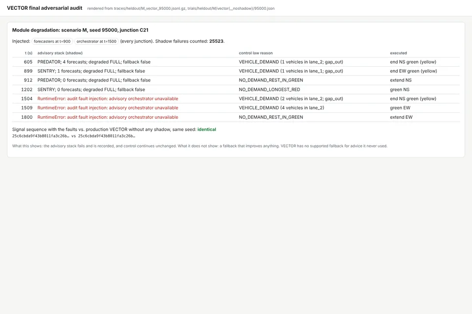Click the "extend EW" executed cell
Screen dimensions: 472x314
click(x=401, y=117)
